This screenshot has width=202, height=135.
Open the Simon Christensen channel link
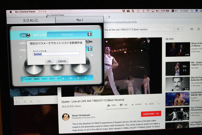(81, 115)
